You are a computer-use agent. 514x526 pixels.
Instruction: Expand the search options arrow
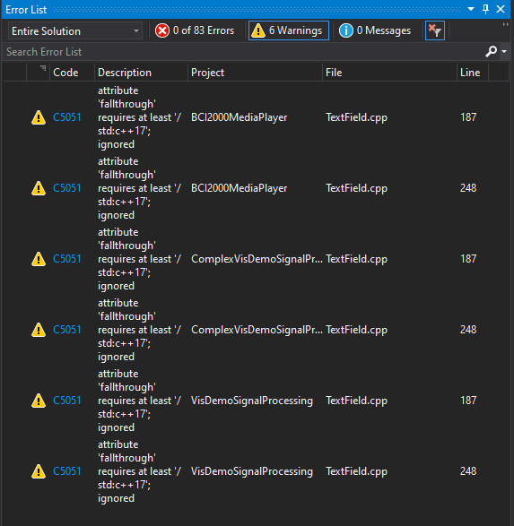click(504, 51)
